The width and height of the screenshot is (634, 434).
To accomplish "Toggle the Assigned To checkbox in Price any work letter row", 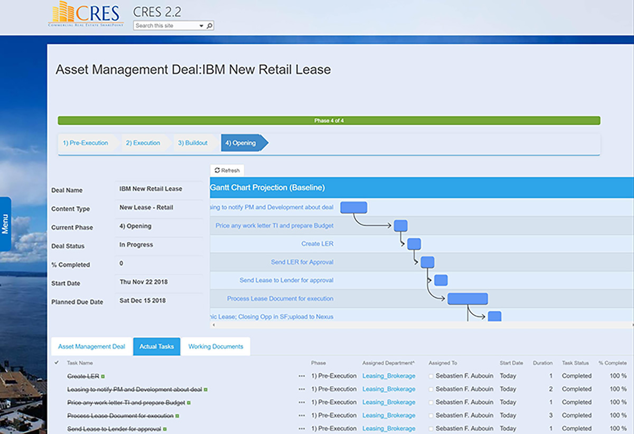I will pyautogui.click(x=431, y=403).
